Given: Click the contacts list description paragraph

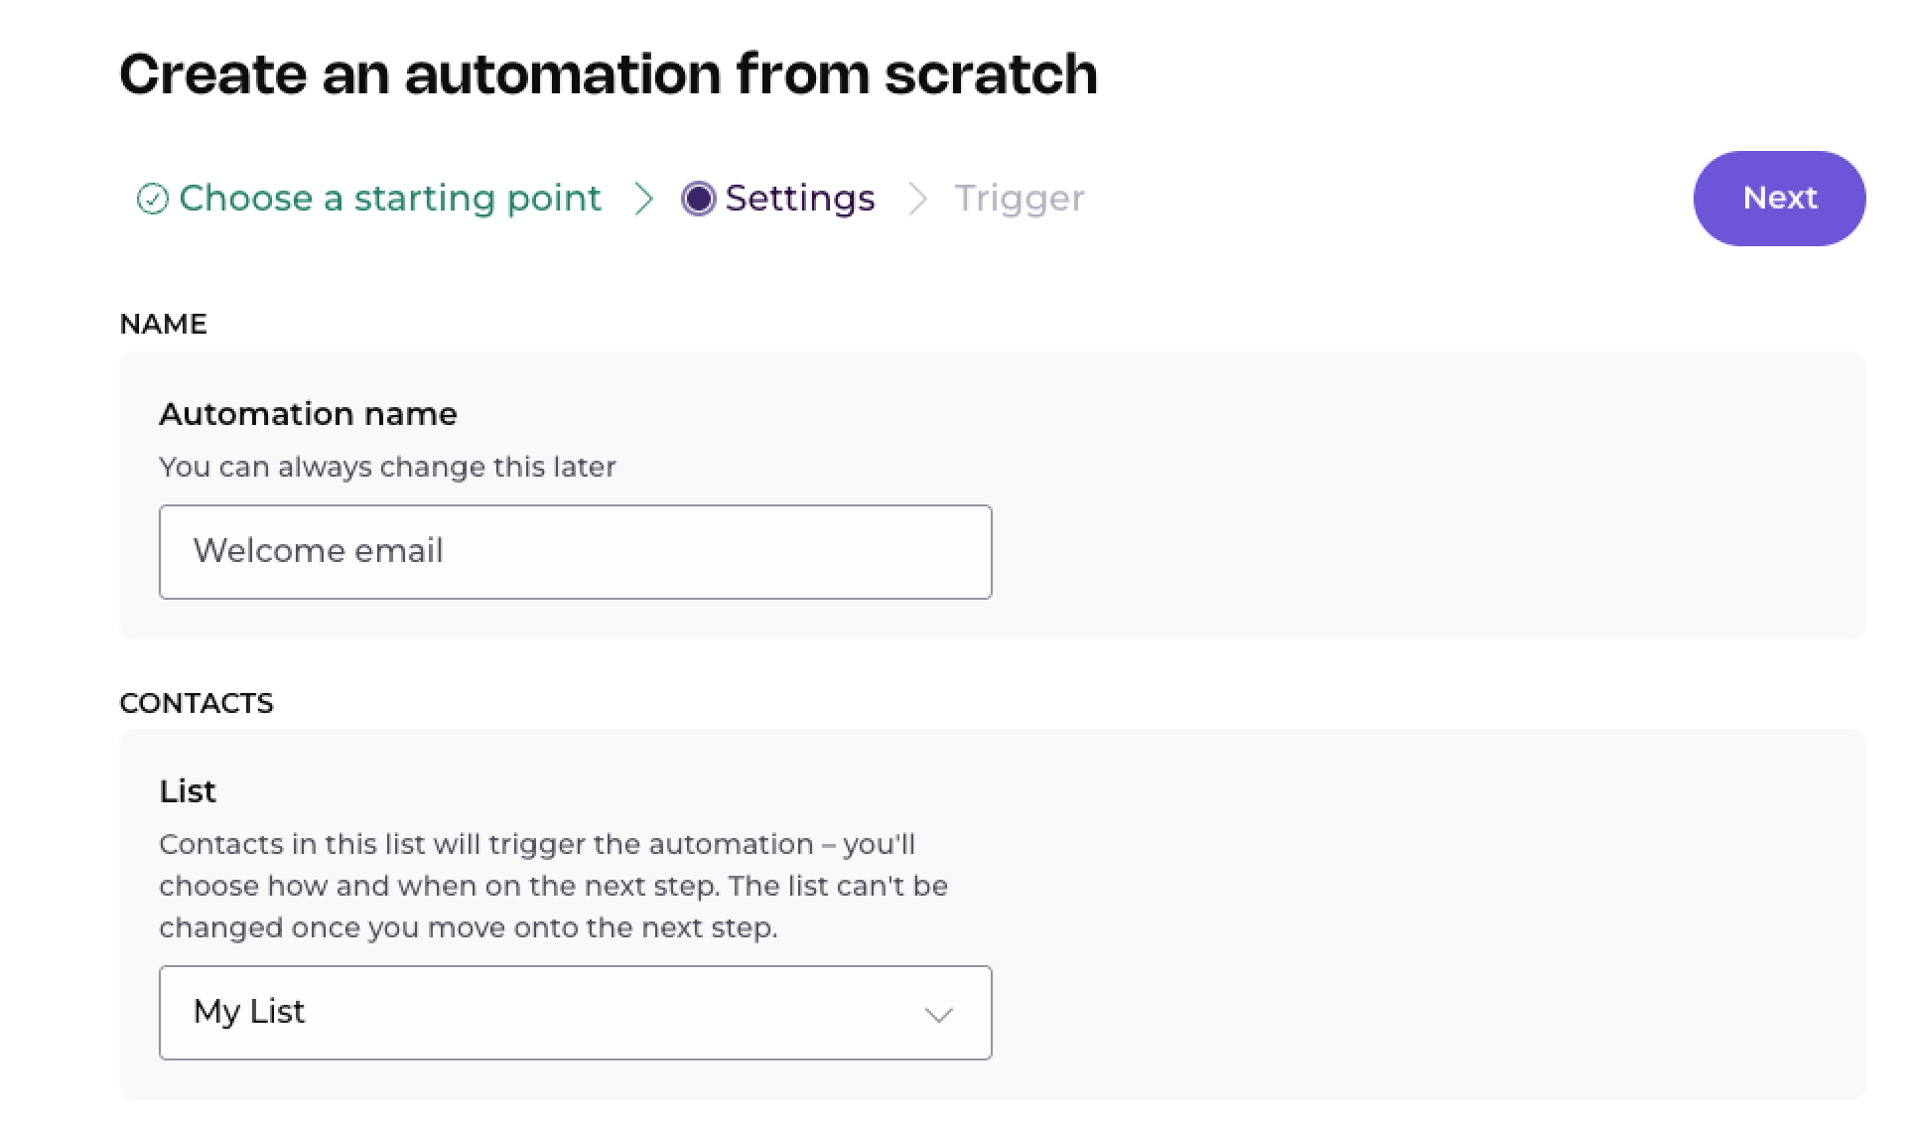Looking at the screenshot, I should [553, 886].
